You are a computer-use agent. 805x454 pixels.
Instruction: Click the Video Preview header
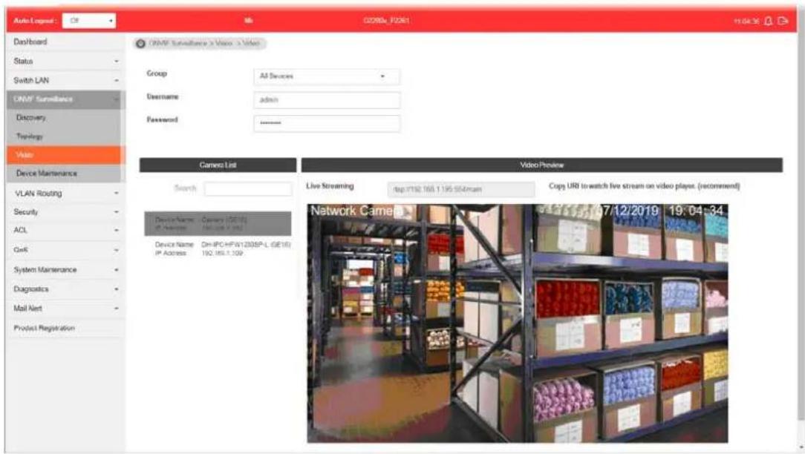(x=541, y=165)
